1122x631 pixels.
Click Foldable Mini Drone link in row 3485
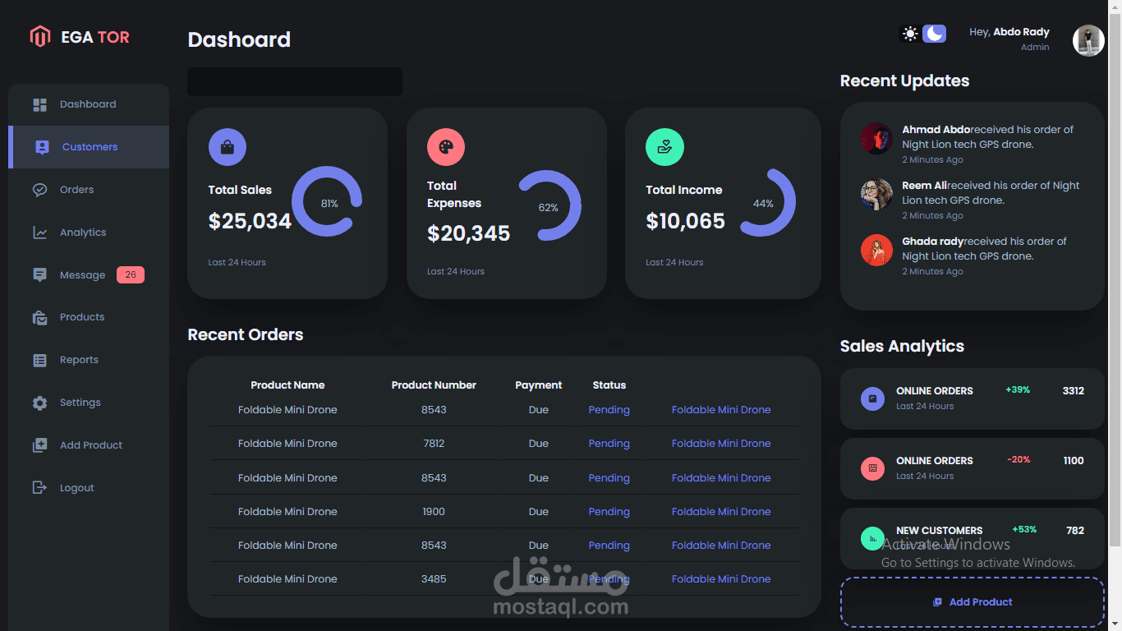pyautogui.click(x=721, y=579)
